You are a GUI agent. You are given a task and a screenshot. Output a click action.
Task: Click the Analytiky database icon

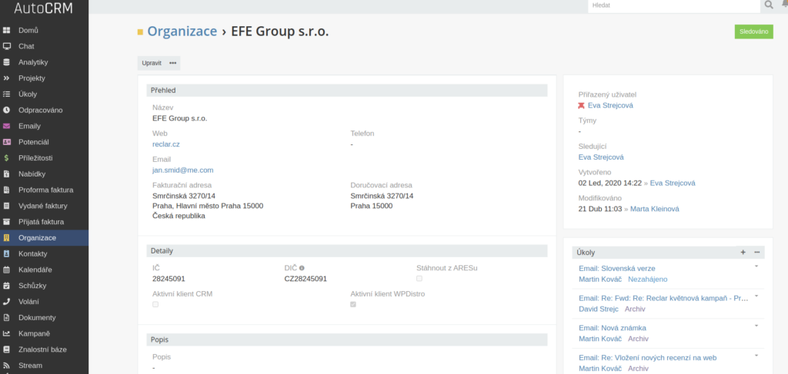click(6, 62)
